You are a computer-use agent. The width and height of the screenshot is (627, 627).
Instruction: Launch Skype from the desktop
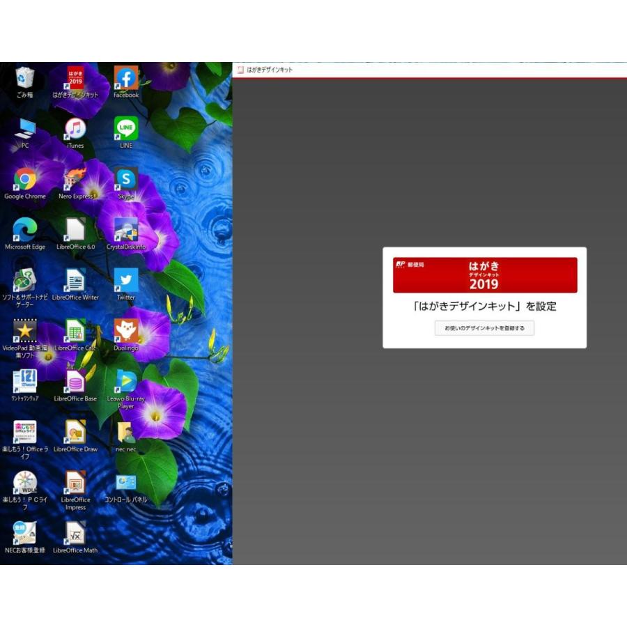[x=126, y=180]
